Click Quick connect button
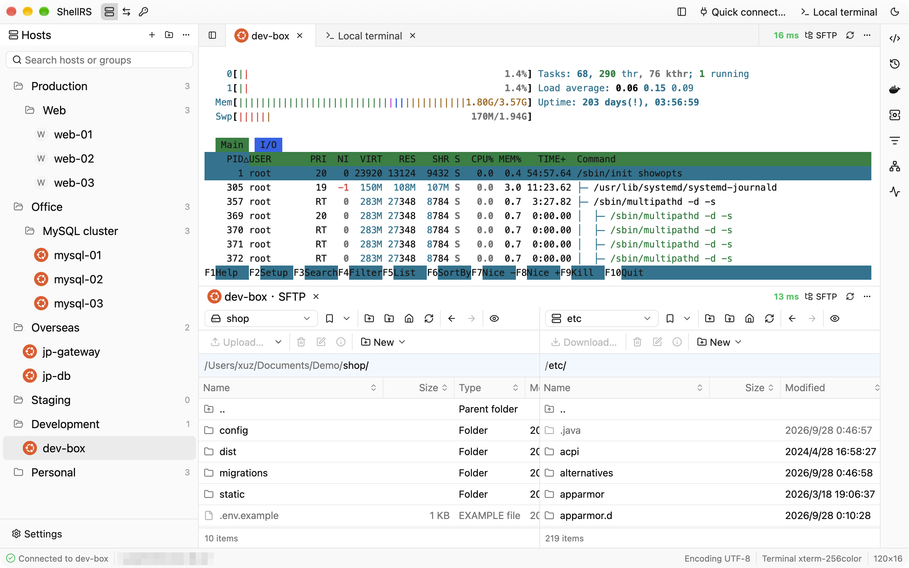The image size is (909, 568). point(742,12)
